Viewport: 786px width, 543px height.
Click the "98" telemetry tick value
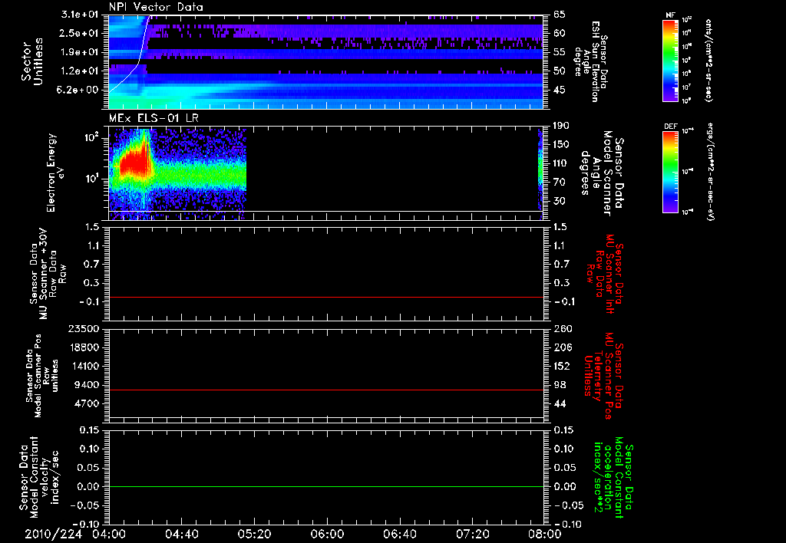click(560, 385)
